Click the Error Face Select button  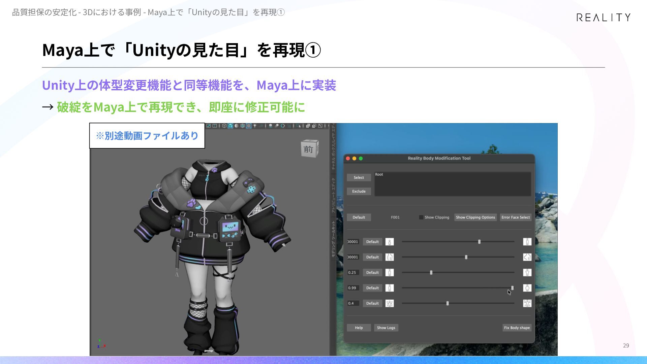tap(516, 217)
